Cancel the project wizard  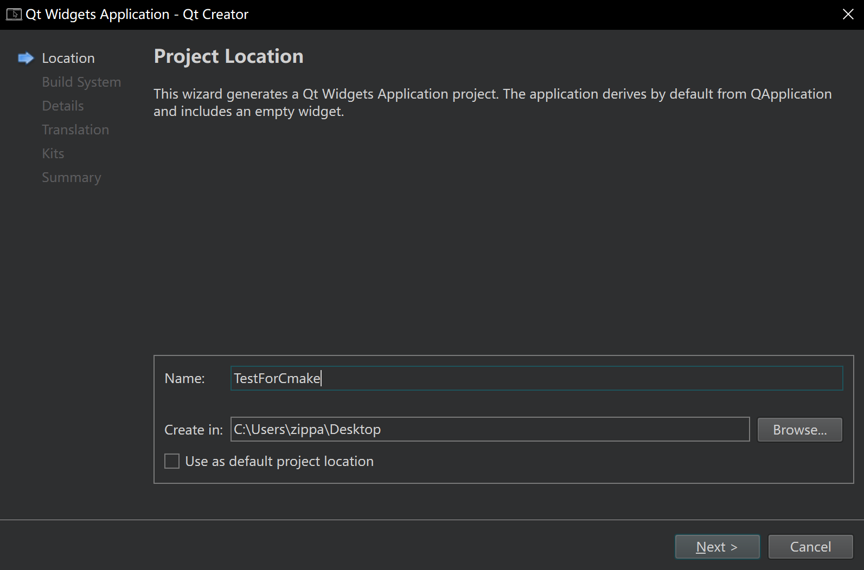point(810,547)
